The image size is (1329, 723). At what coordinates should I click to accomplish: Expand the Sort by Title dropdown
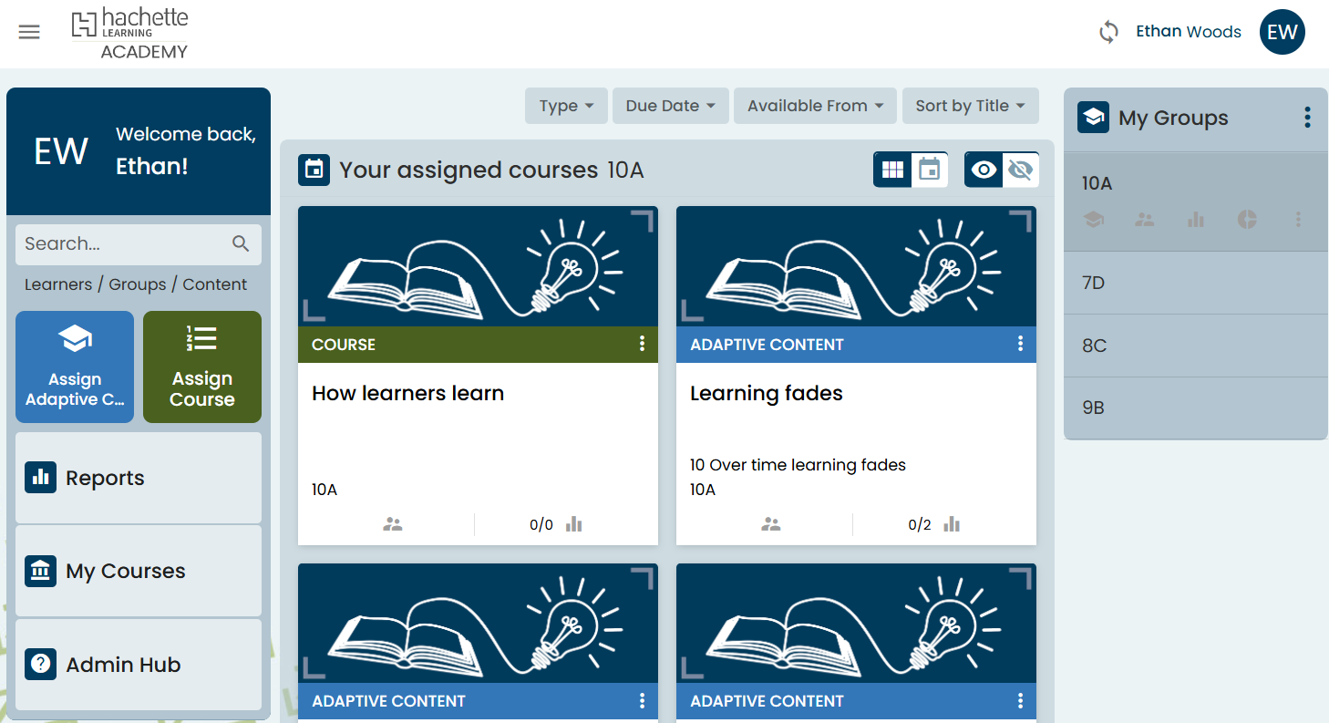[970, 106]
